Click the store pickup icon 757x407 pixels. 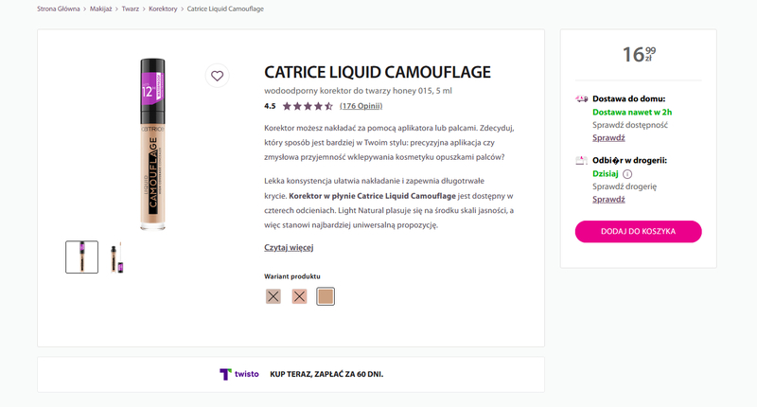[x=581, y=161]
